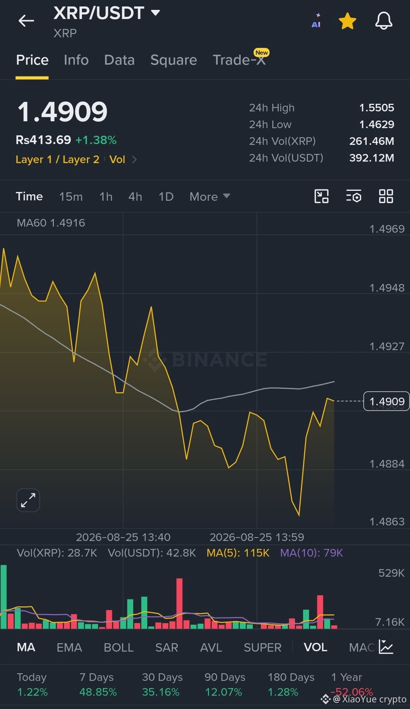Switch to the Price tab

click(32, 60)
